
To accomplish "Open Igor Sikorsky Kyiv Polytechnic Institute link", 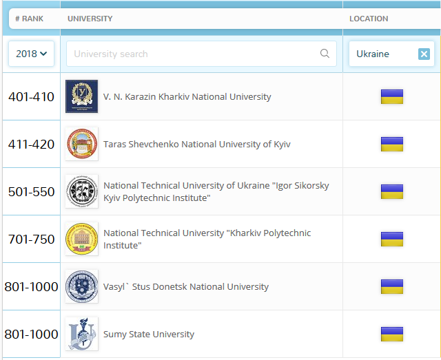I will pyautogui.click(x=216, y=191).
